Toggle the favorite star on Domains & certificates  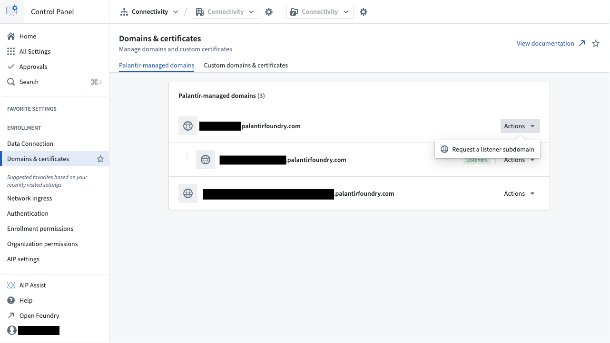point(100,159)
